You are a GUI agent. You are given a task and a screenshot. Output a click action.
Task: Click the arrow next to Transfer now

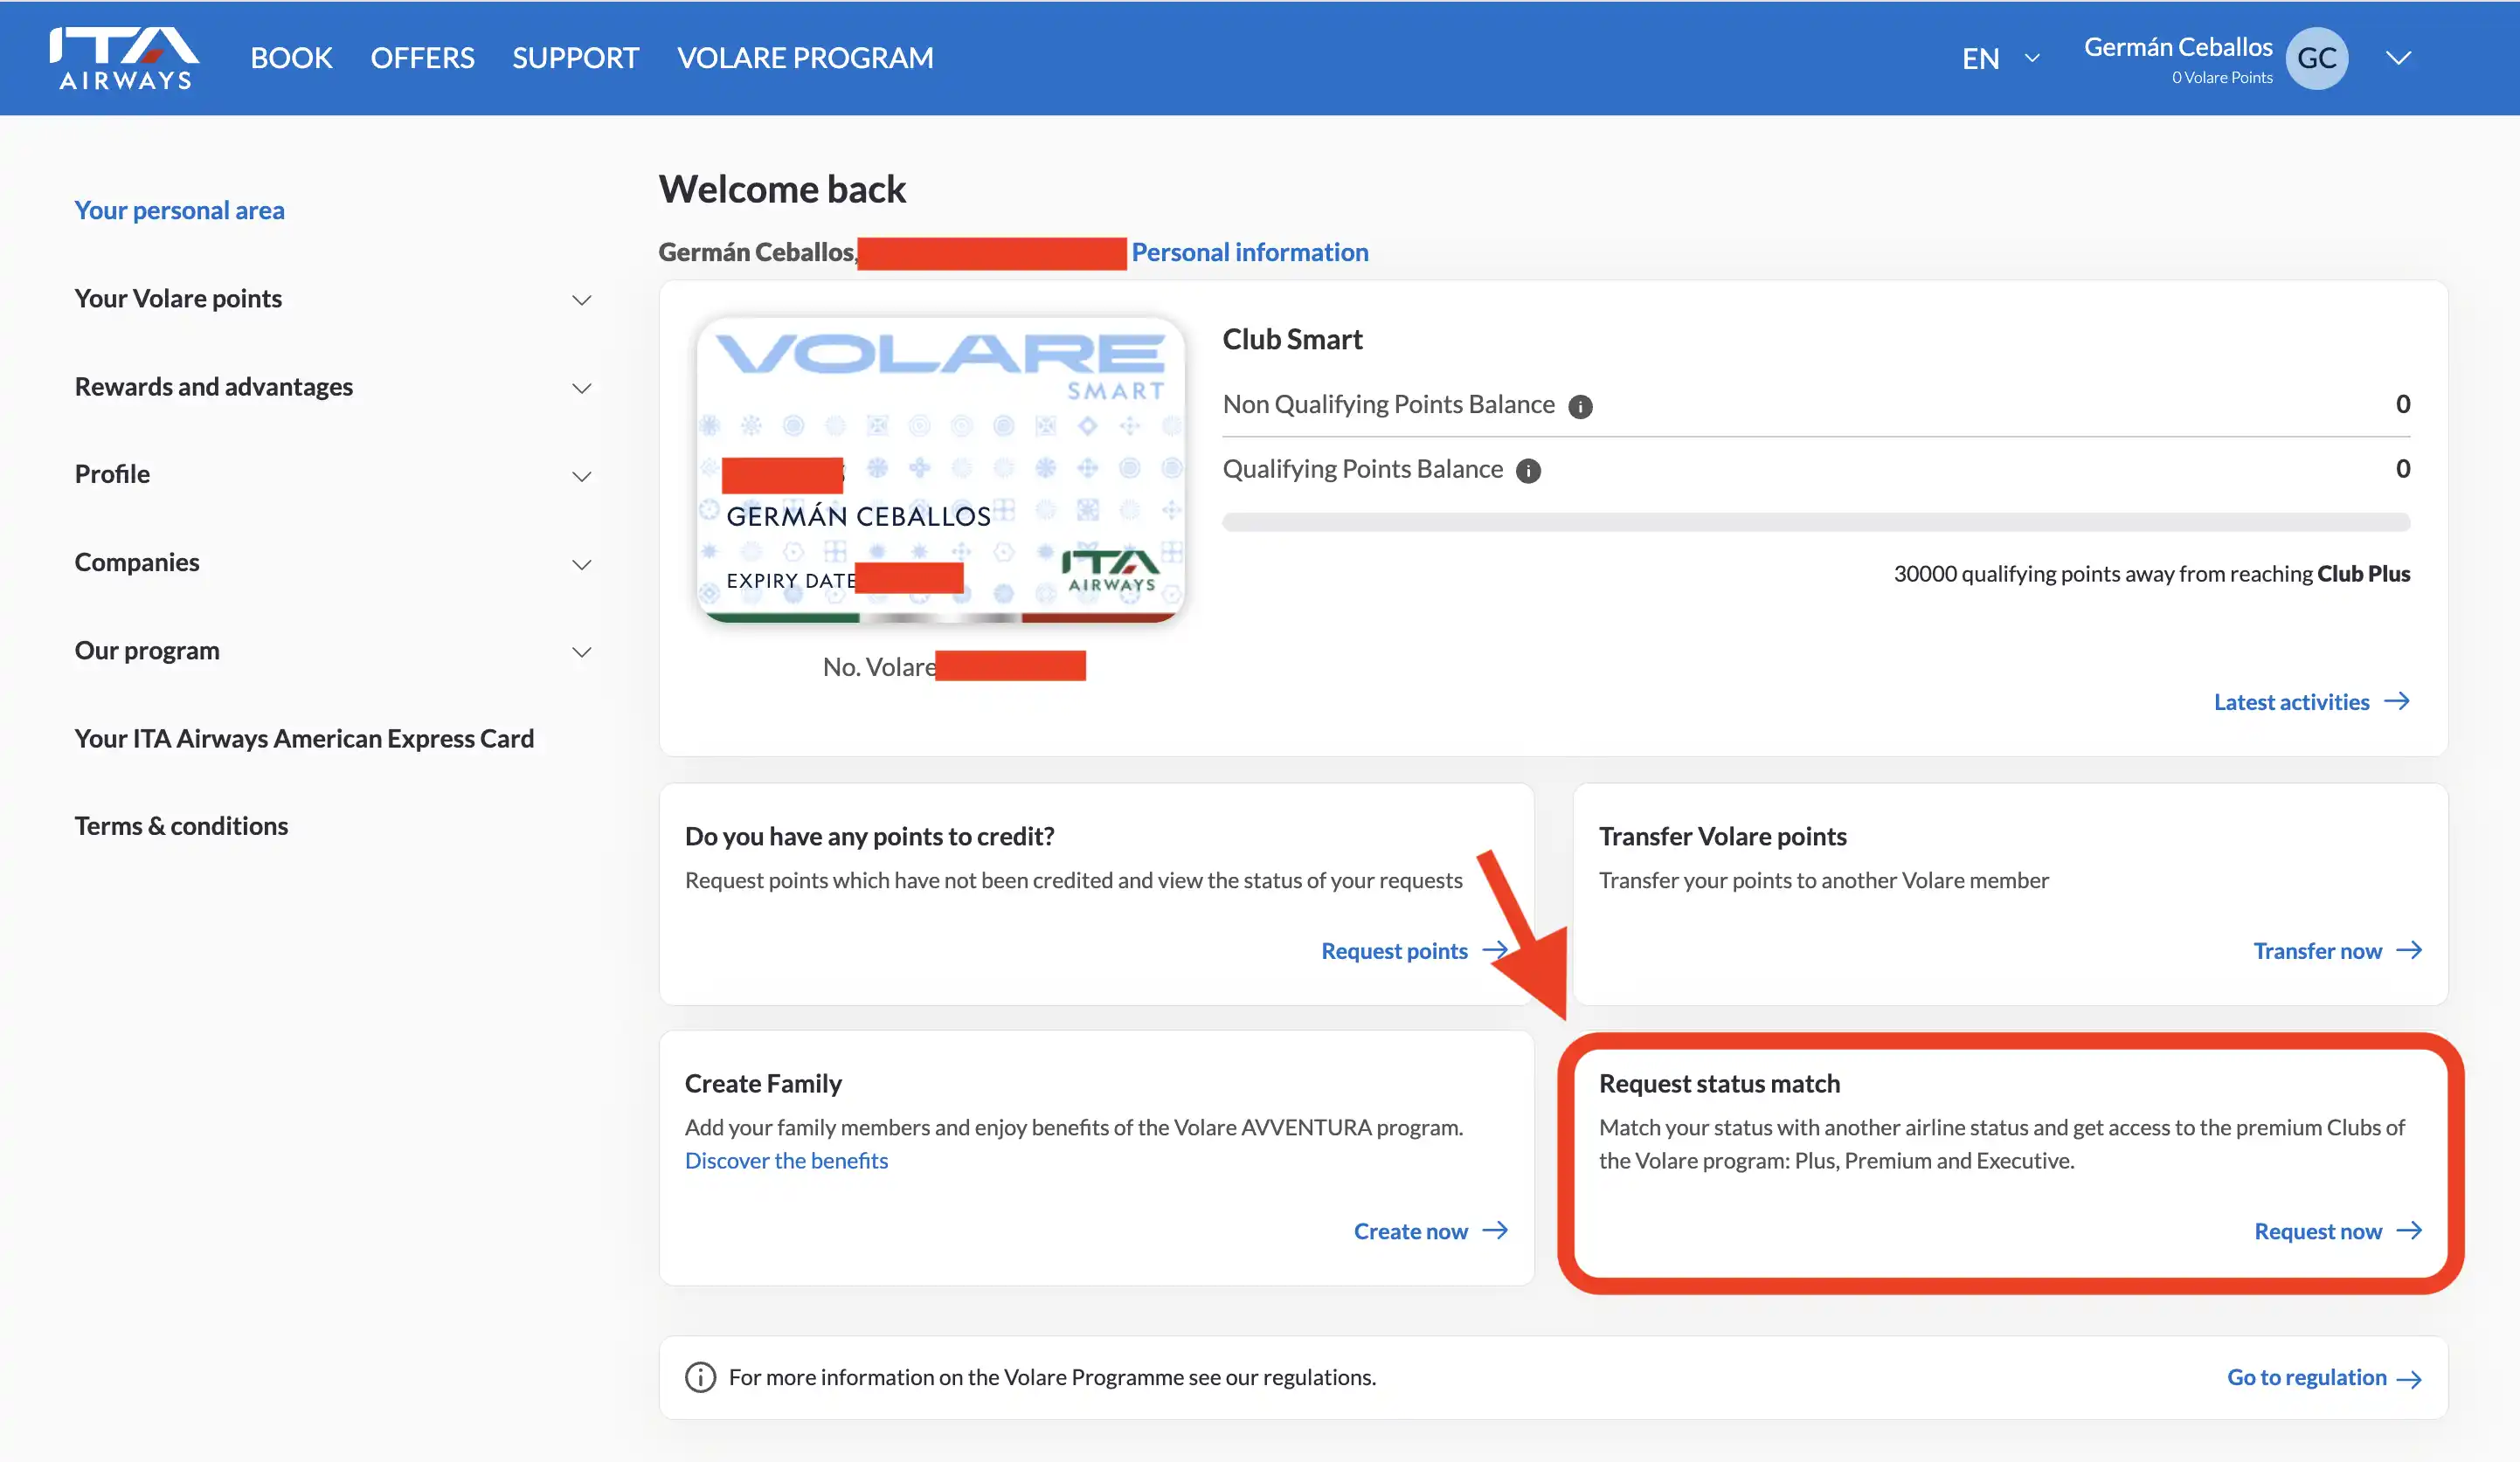click(2409, 950)
